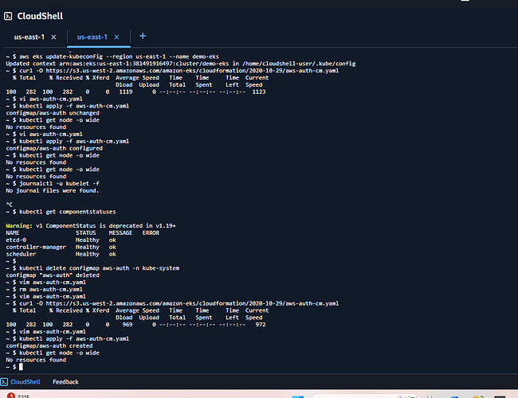Open a new terminal tab with plus icon
The width and height of the screenshot is (518, 398).
click(x=143, y=36)
